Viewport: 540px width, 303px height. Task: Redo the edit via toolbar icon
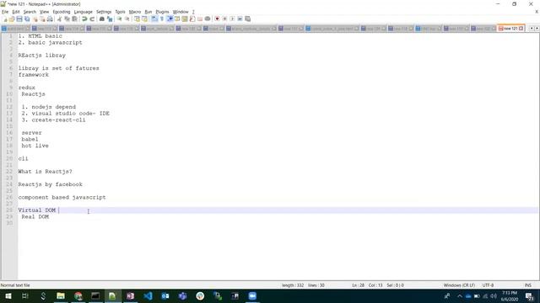[x=92, y=19]
